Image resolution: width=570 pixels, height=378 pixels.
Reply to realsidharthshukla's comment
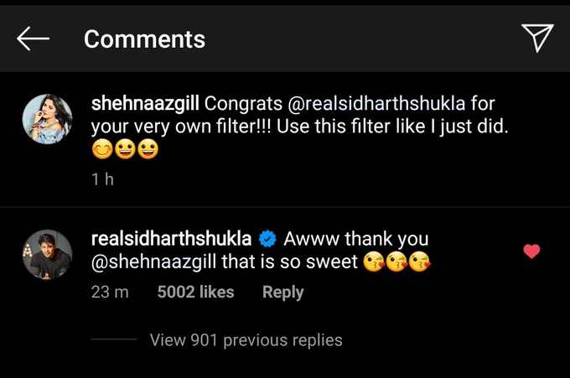(282, 293)
